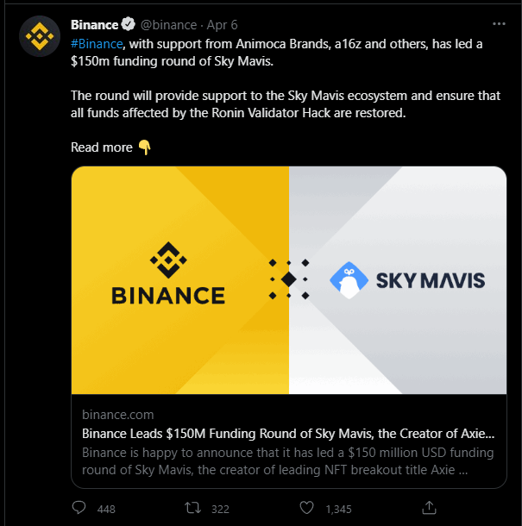Click the Binance profile avatar
The image size is (522, 526).
(x=40, y=36)
